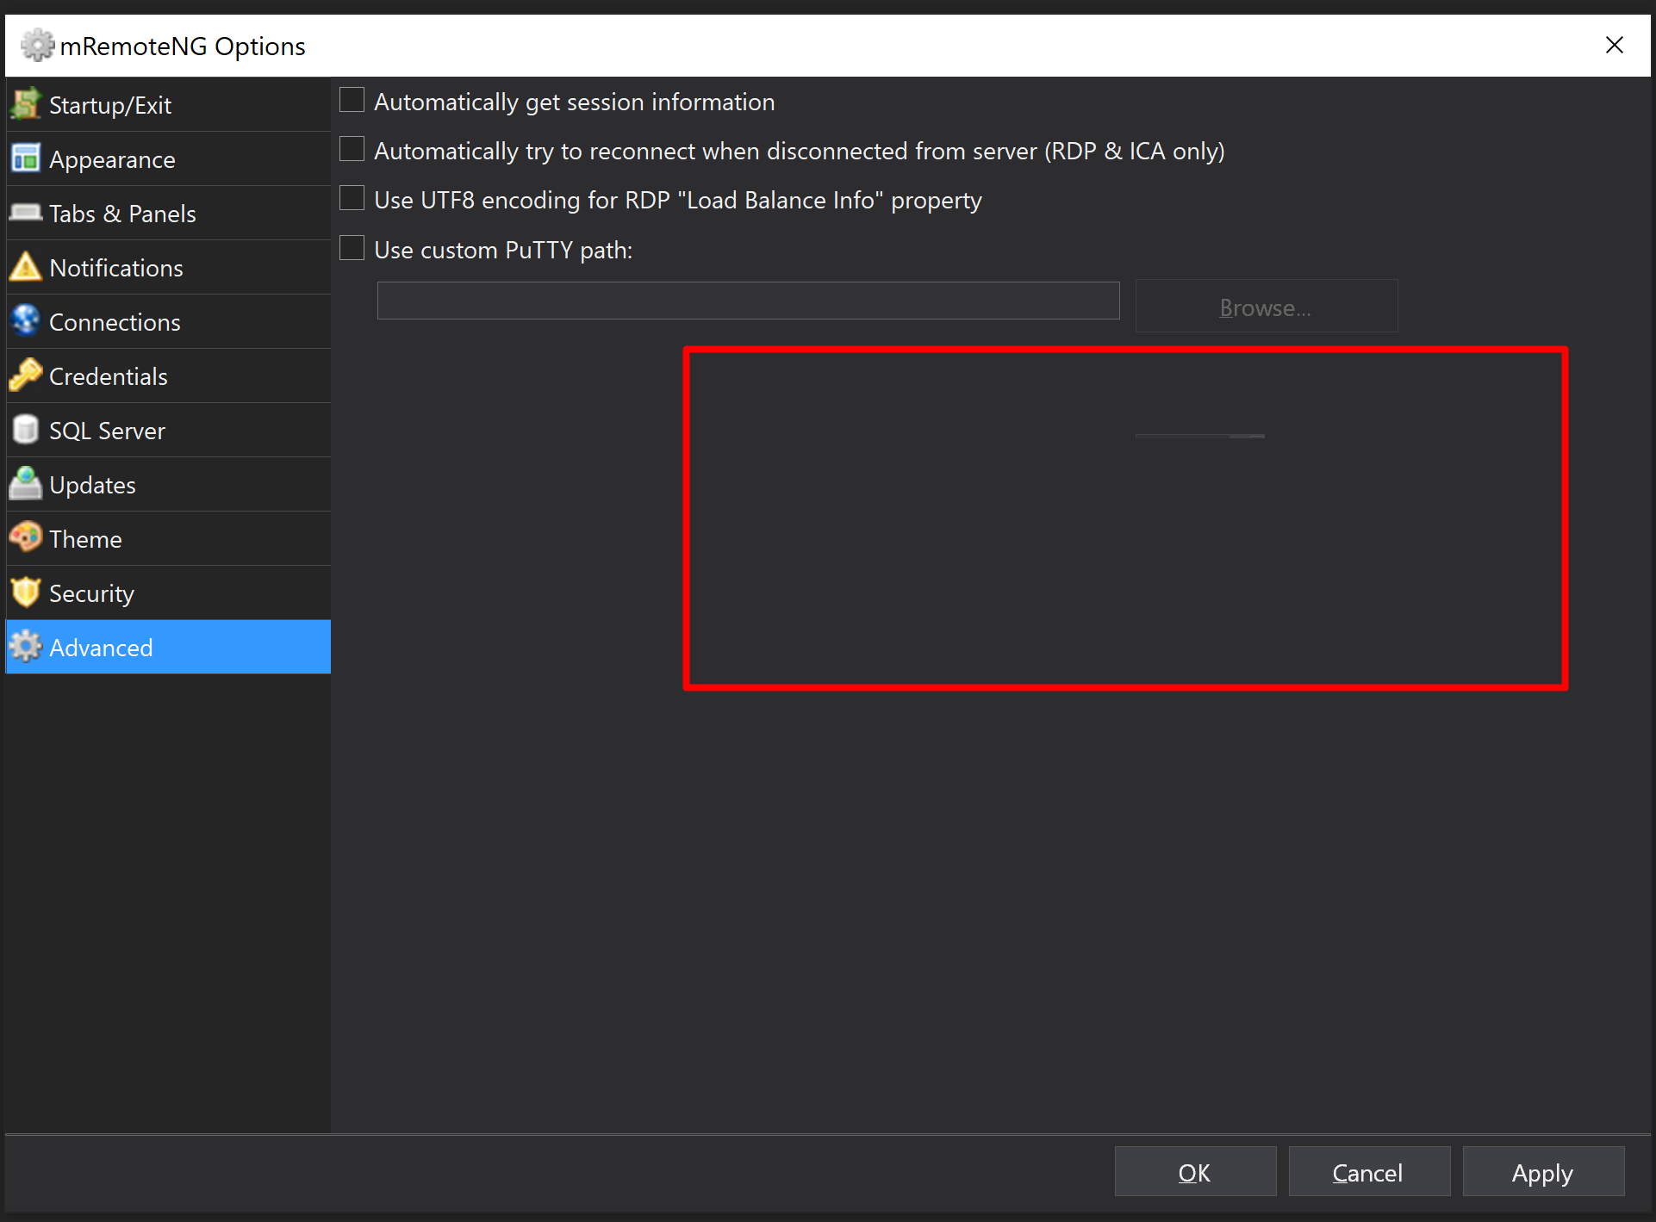1656x1222 pixels.
Task: Select the Startup/Exit settings icon
Action: 26,104
